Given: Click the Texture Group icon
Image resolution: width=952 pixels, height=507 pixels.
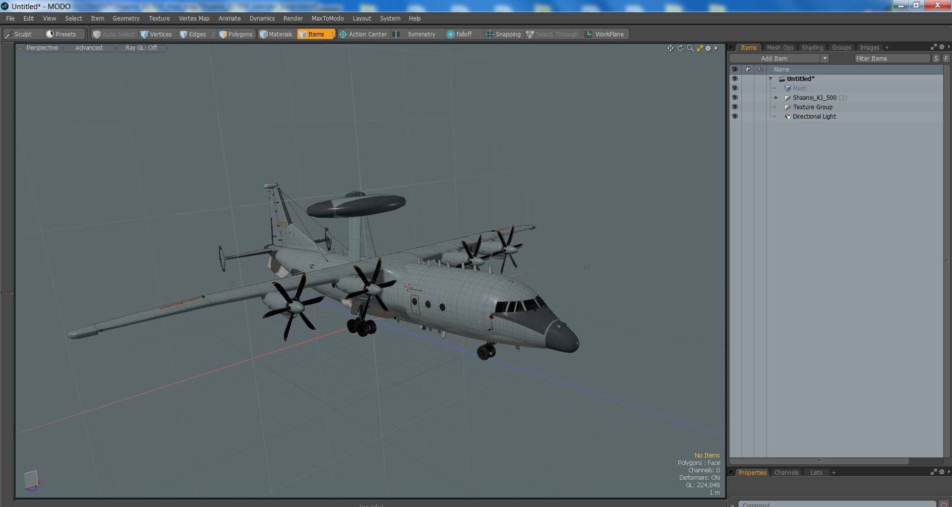Looking at the screenshot, I should 787,107.
